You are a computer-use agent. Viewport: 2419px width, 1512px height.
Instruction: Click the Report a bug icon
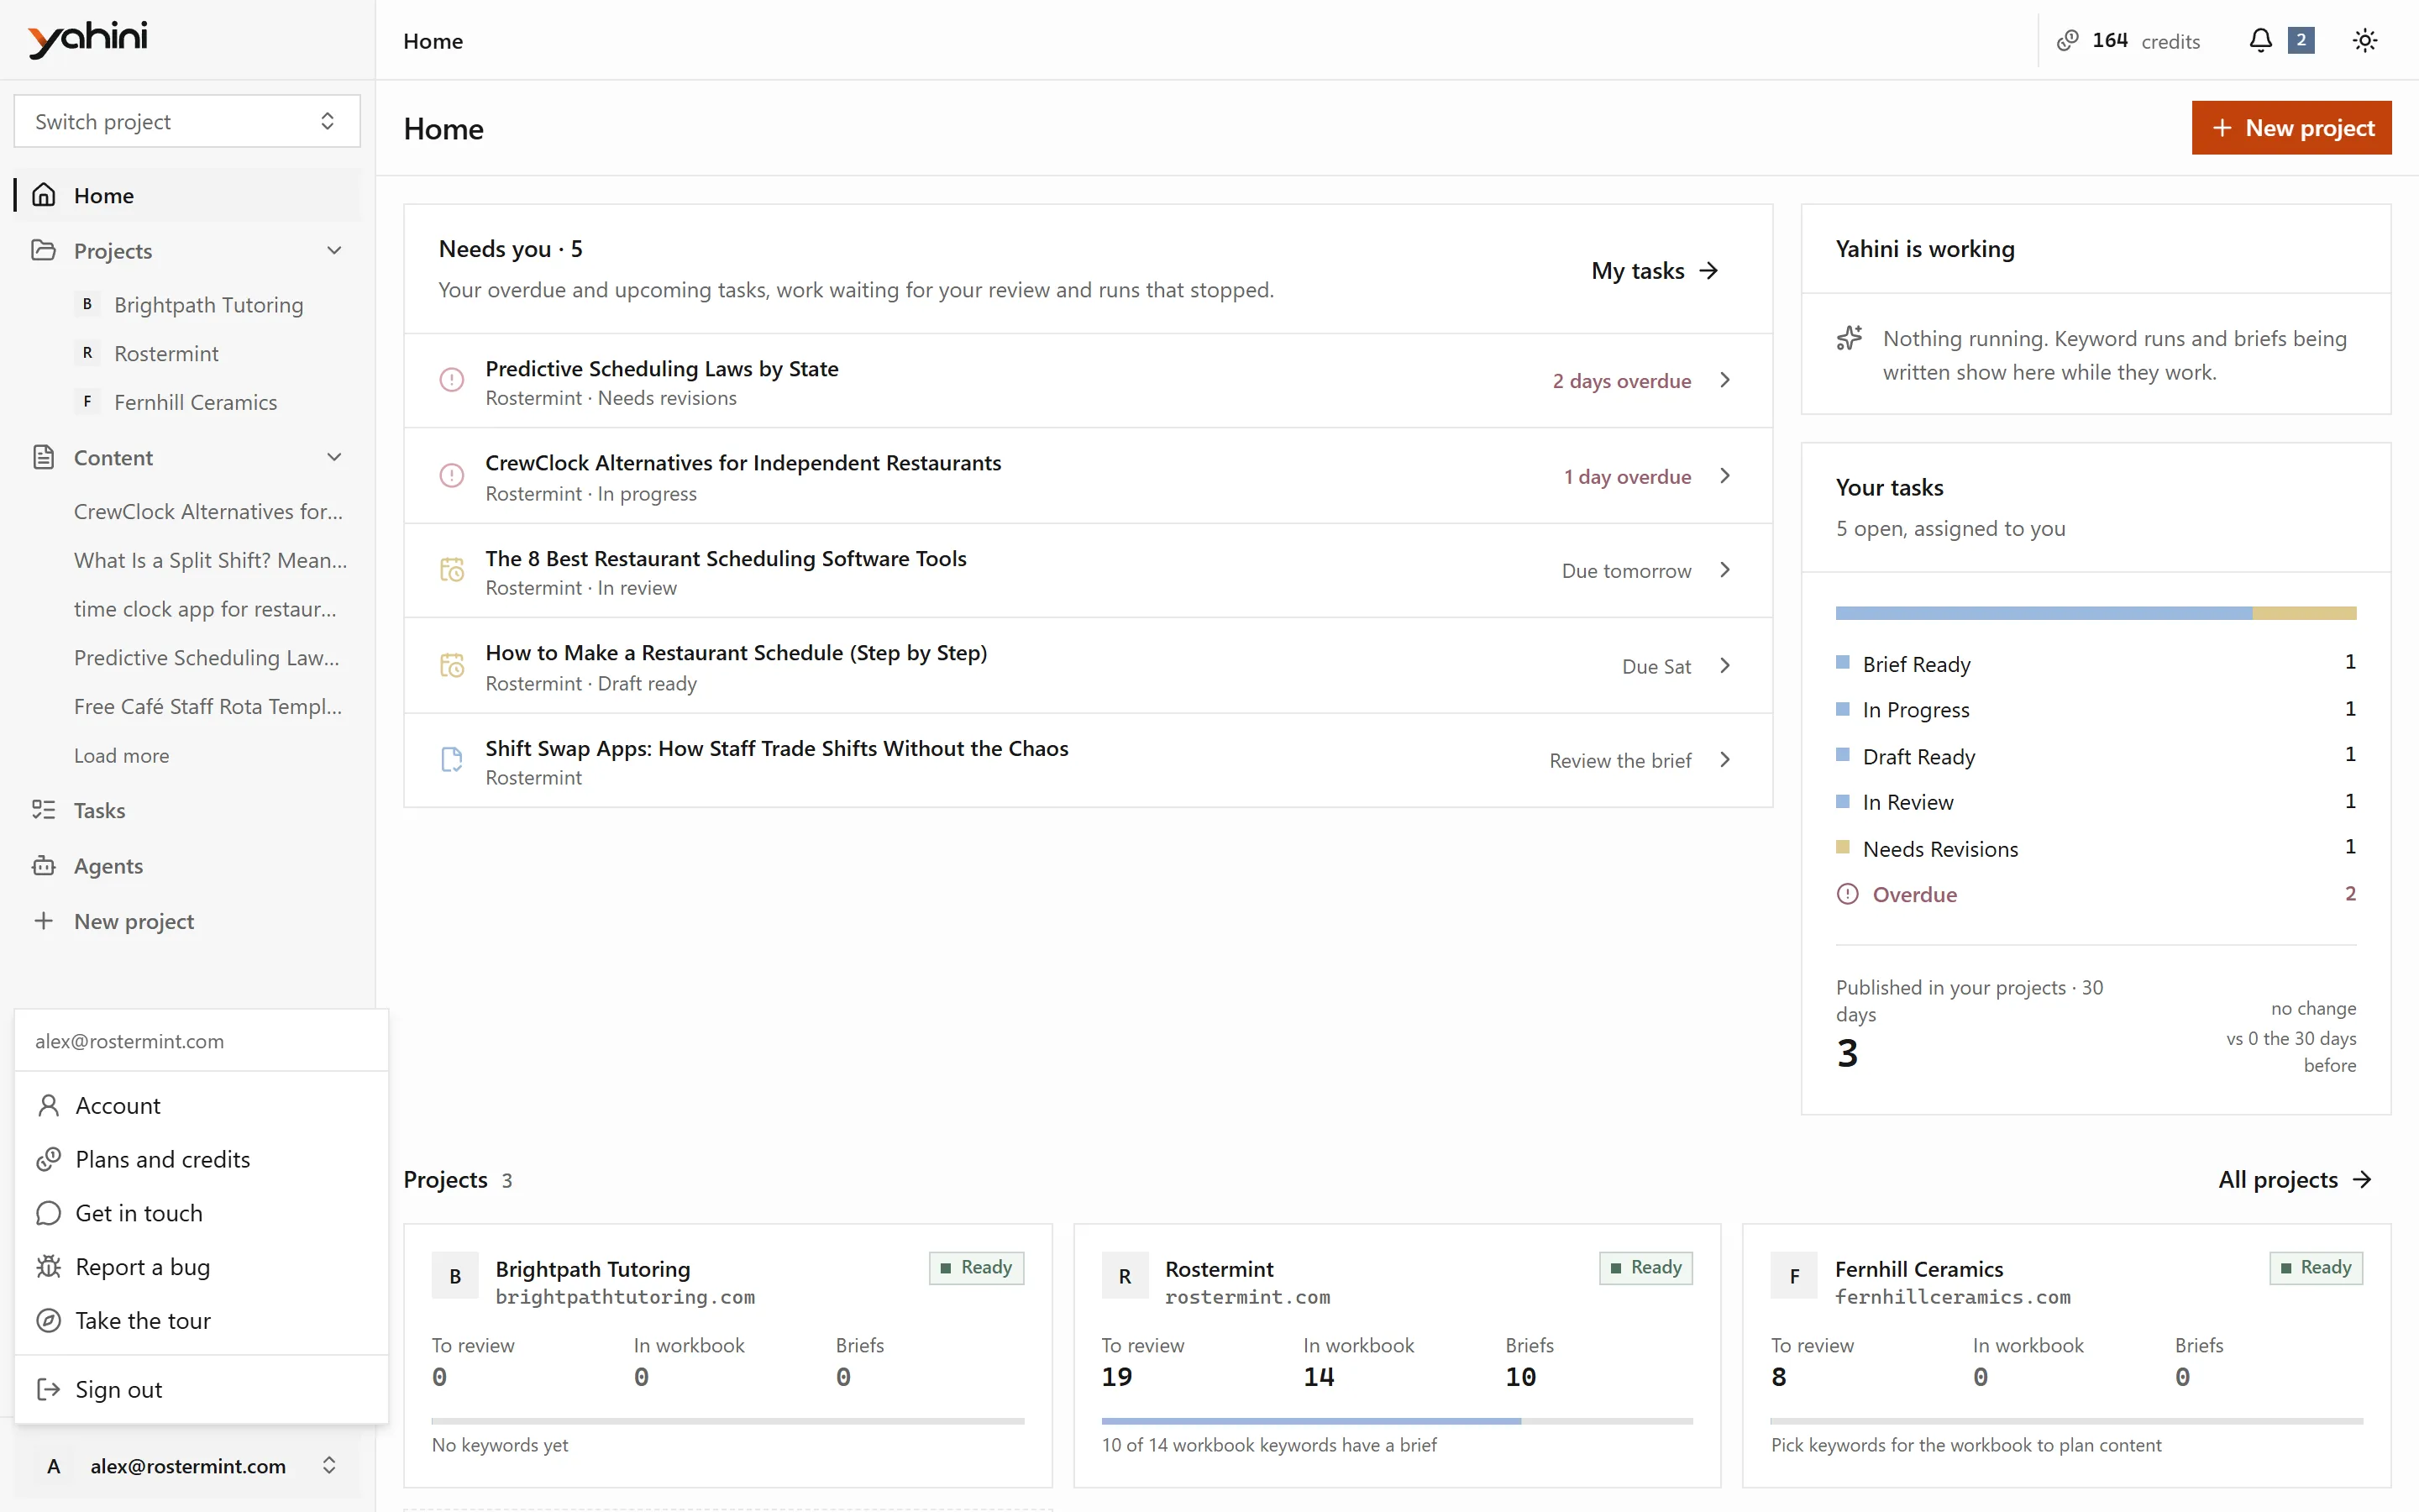coord(48,1267)
